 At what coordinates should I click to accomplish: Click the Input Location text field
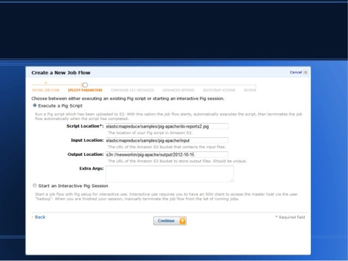click(167, 141)
